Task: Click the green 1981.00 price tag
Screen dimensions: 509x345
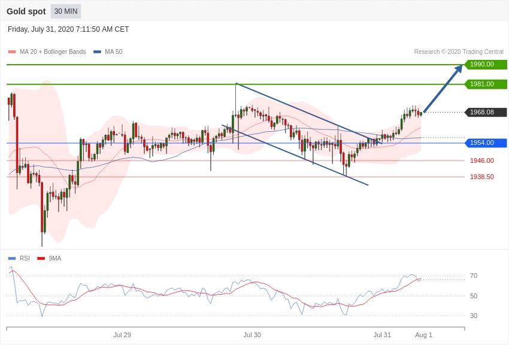Action: coord(486,84)
